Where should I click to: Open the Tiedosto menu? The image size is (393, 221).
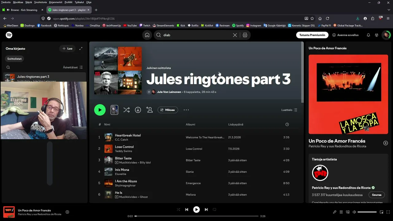click(x=6, y=2)
